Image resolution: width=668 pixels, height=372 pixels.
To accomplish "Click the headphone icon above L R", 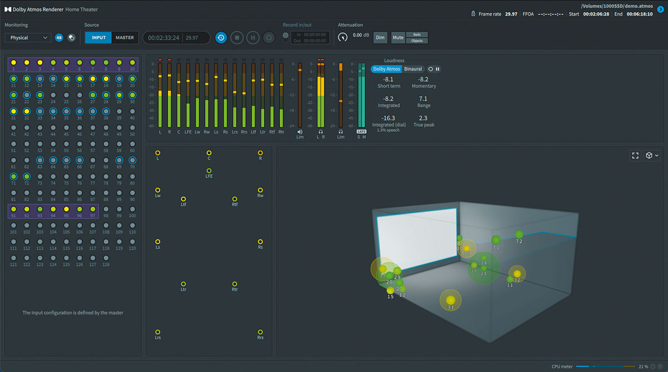I will 321,131.
